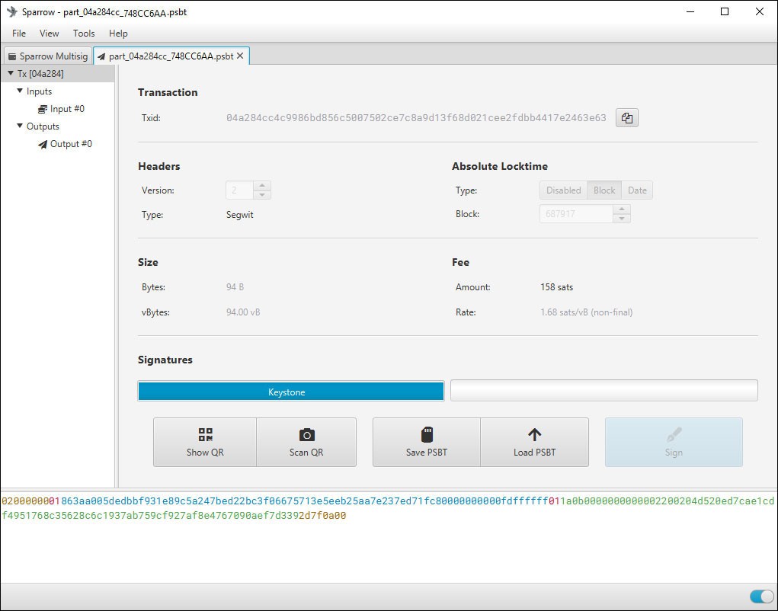The image size is (778, 611).
Task: Increase the locktime Block value stepper
Action: (622, 210)
